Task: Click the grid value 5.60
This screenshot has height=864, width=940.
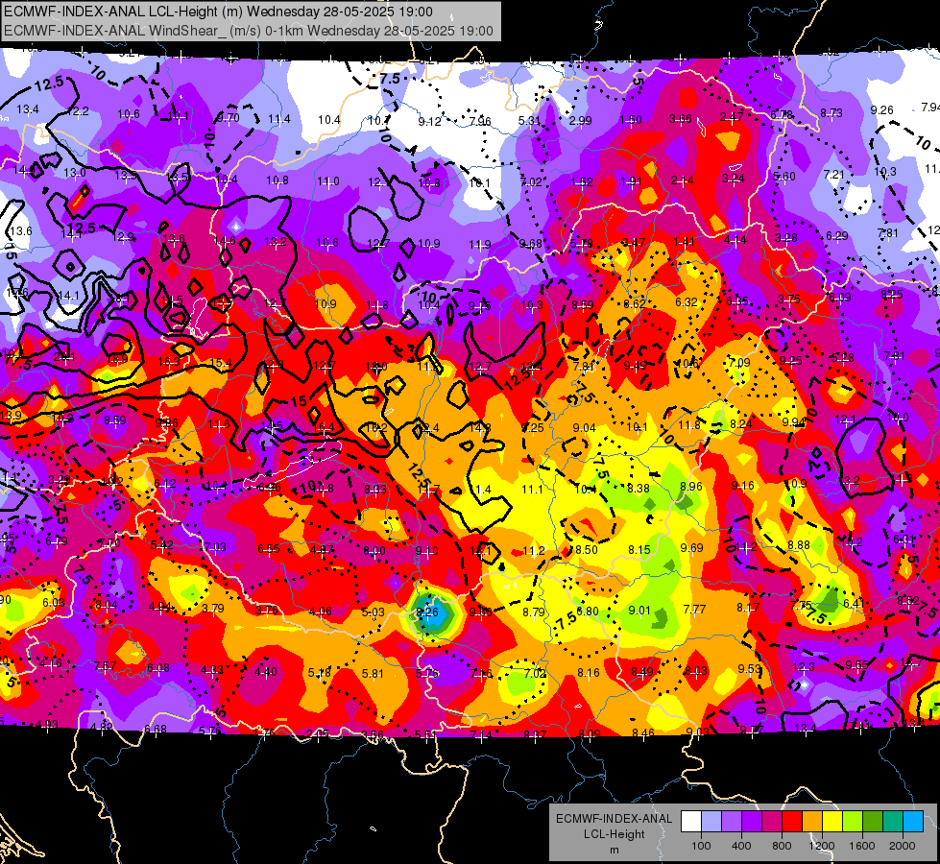Action: coord(784,177)
